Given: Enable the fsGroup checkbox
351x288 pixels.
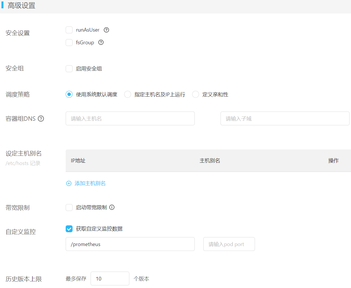Looking at the screenshot, I should pos(69,43).
